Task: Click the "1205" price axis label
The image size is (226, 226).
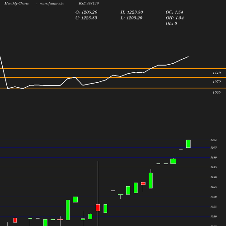Action: coord(213,147)
